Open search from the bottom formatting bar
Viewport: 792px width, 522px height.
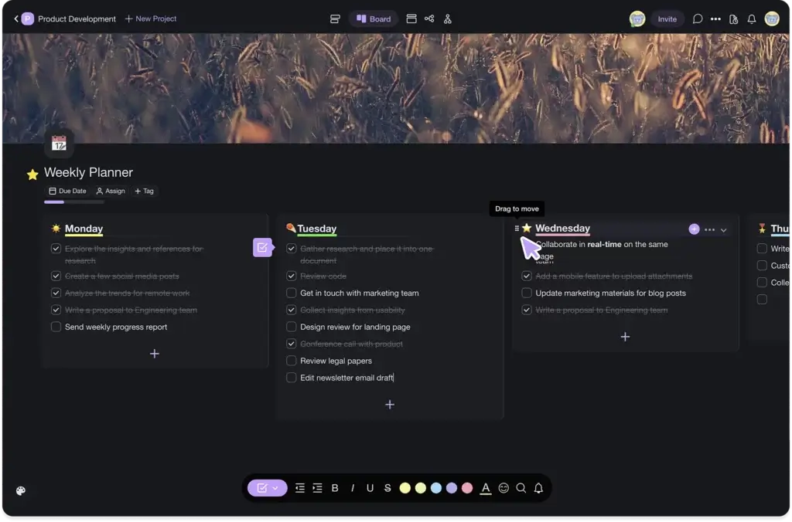click(x=521, y=487)
